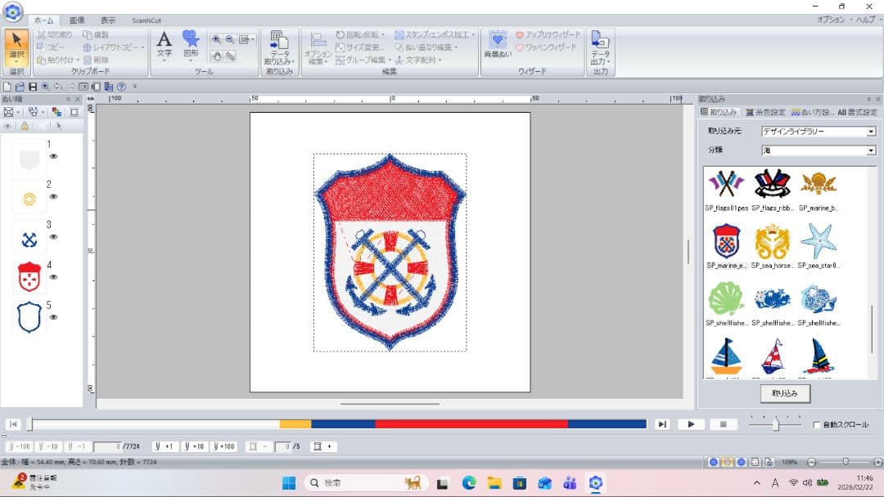Click the zoom slider in status bar
Image resolution: width=884 pixels, height=497 pixels.
coord(845,462)
